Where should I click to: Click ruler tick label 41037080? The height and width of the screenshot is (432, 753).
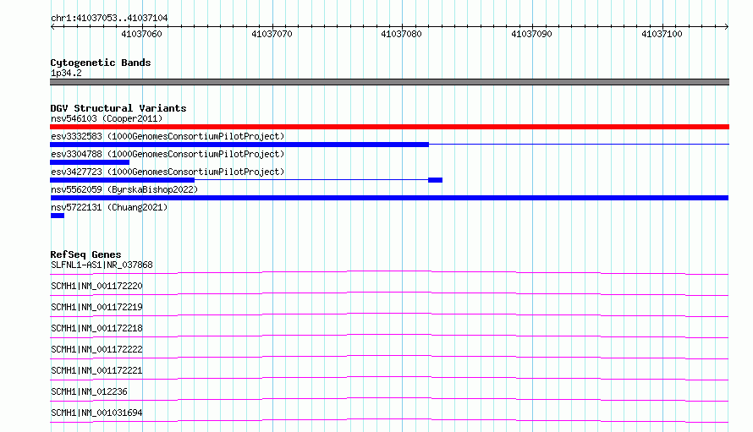pyautogui.click(x=402, y=34)
